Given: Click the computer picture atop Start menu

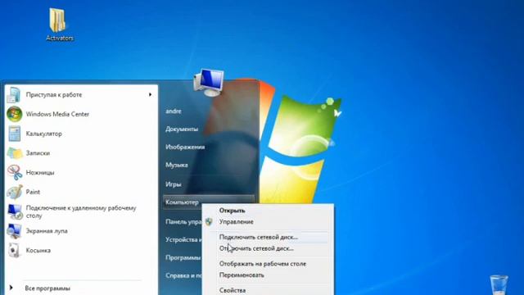Looking at the screenshot, I should [x=209, y=82].
